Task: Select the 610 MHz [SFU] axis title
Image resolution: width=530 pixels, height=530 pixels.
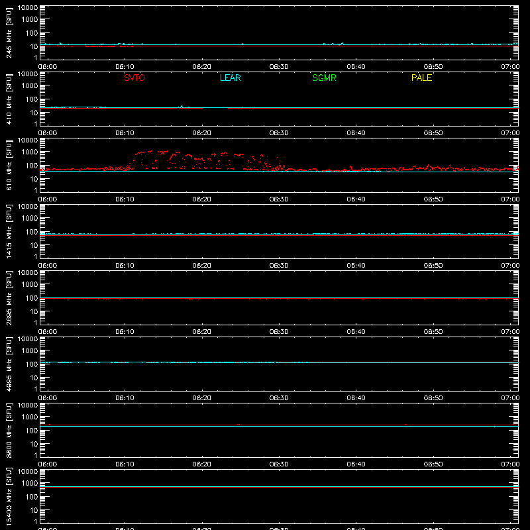Action: point(9,165)
